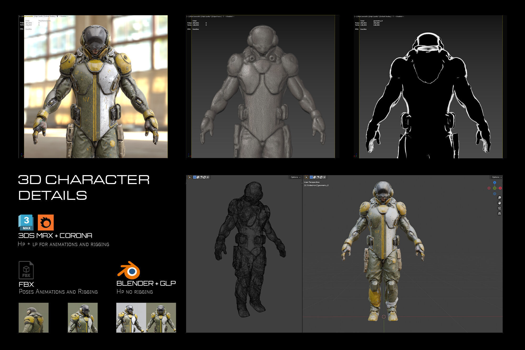Choose 'invert selection' mode in right Blender viewport
Viewport: 525px width, 350px height.
321,177
